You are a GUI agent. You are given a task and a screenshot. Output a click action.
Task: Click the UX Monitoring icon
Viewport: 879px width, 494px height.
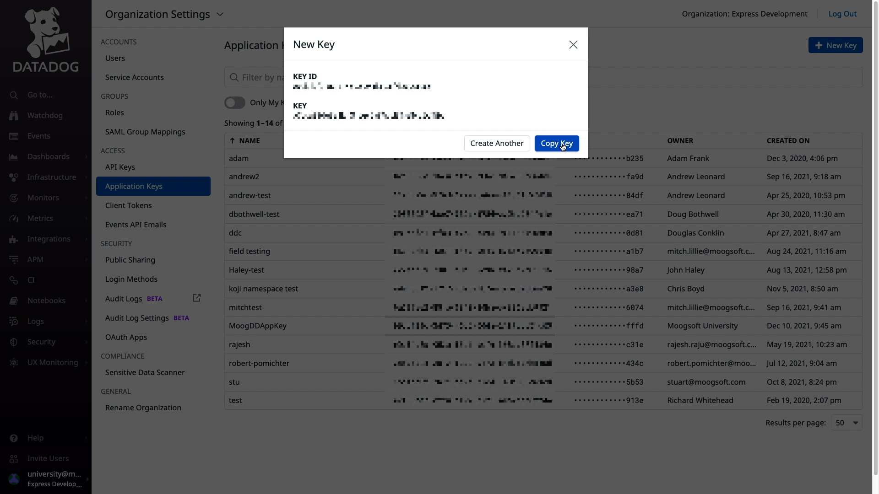click(14, 363)
